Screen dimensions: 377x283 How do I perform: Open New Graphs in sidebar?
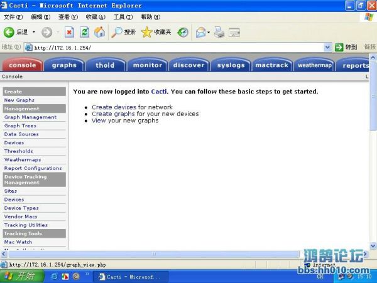click(x=19, y=100)
